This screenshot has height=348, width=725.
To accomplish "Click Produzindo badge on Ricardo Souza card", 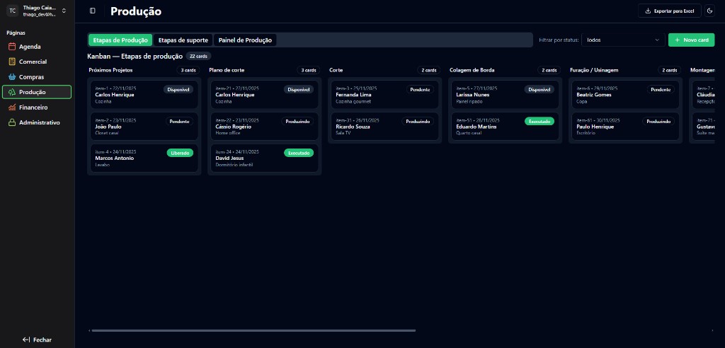I will click(418, 121).
